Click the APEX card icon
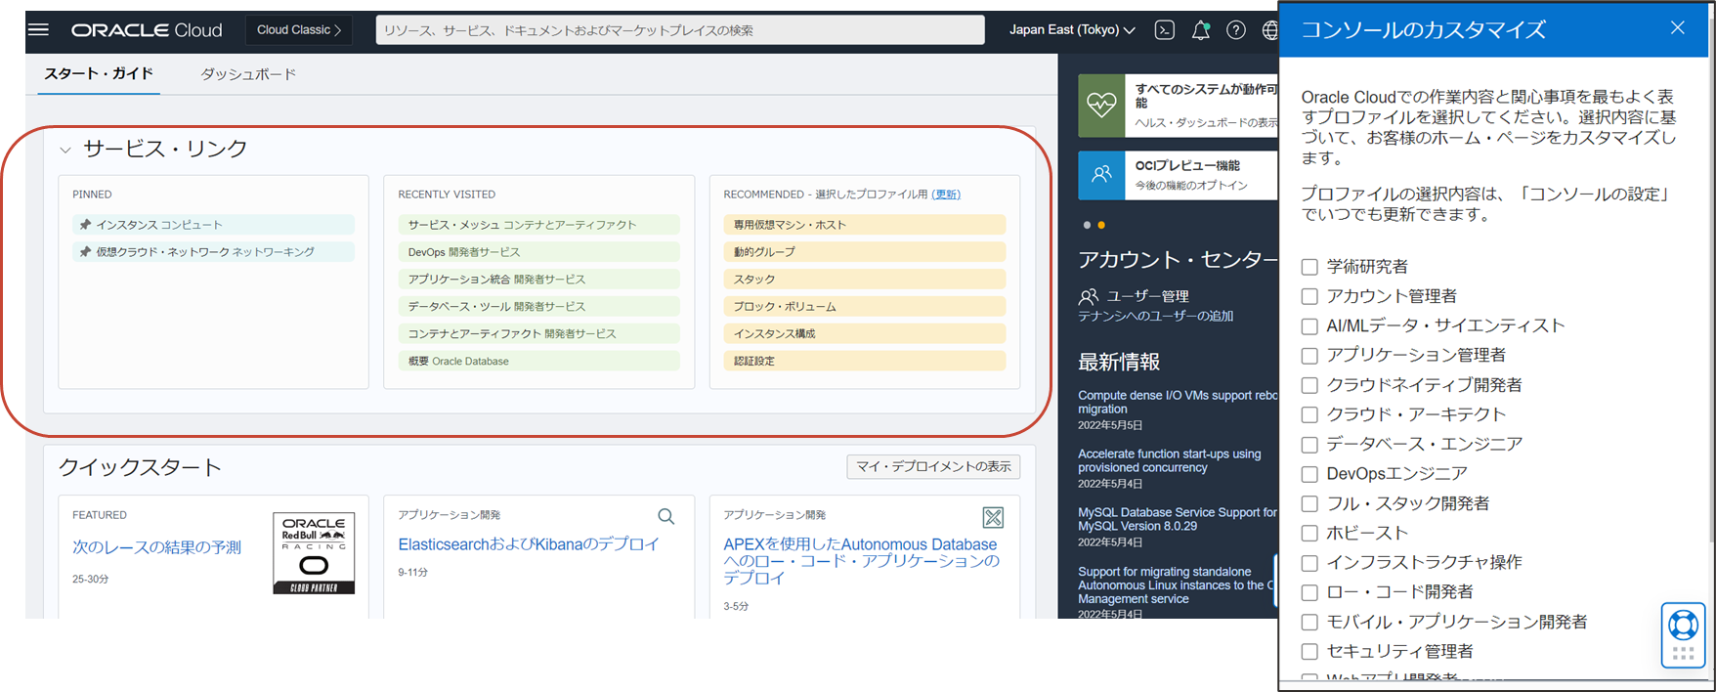The width and height of the screenshot is (1716, 692). 993,517
